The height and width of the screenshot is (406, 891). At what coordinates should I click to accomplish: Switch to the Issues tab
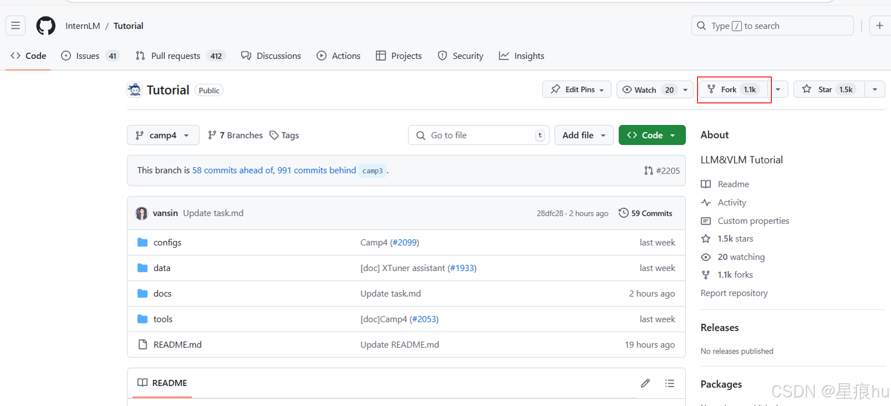click(x=89, y=56)
